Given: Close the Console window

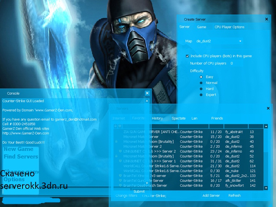Looking at the screenshot, I should 147,93.
